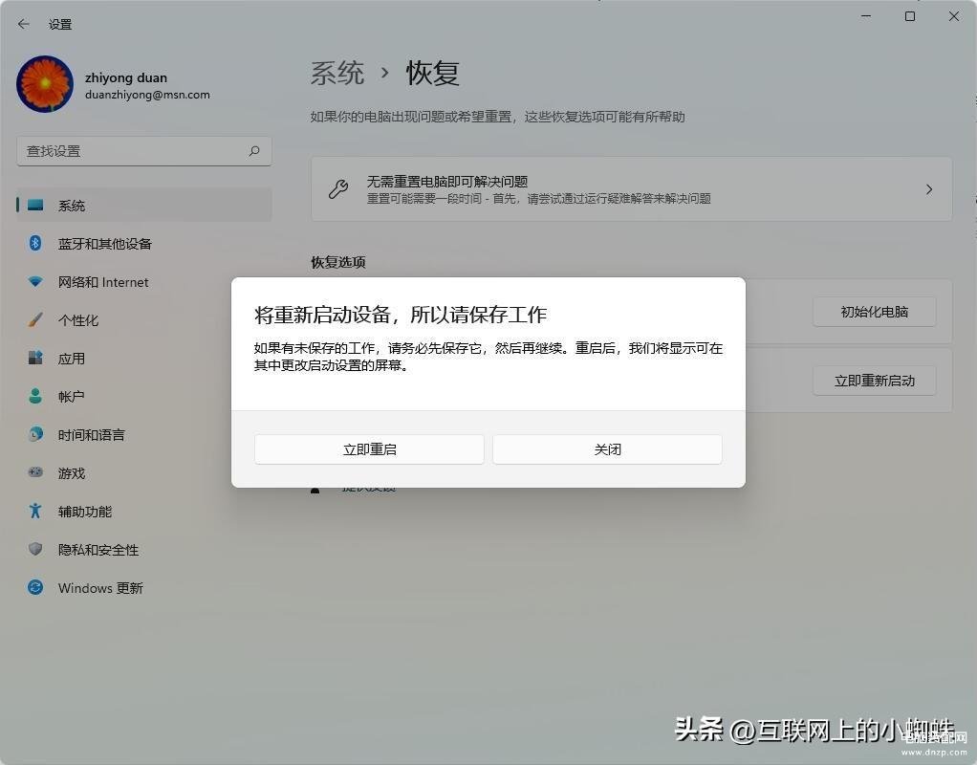Open 系统 in the sidebar
Viewport: 977px width, 765px height.
[144, 206]
